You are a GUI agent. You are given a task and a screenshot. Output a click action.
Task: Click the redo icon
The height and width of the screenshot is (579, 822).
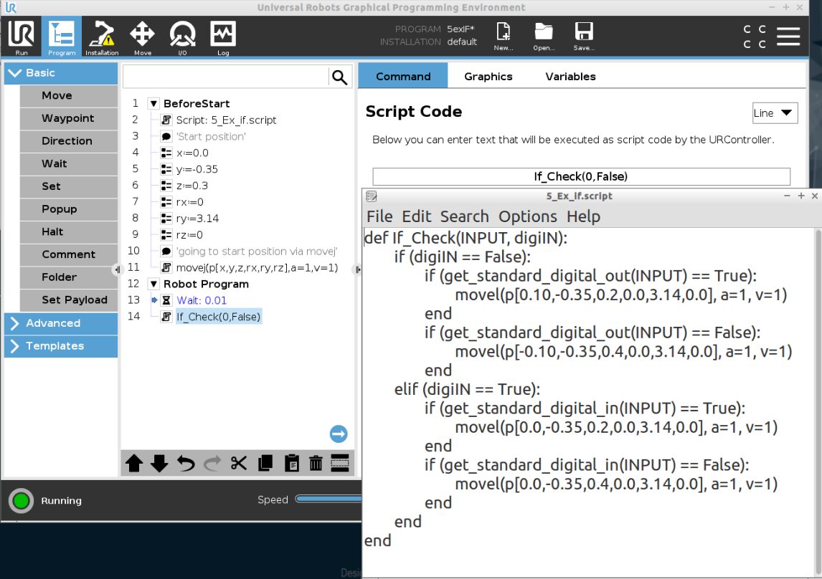(x=212, y=464)
